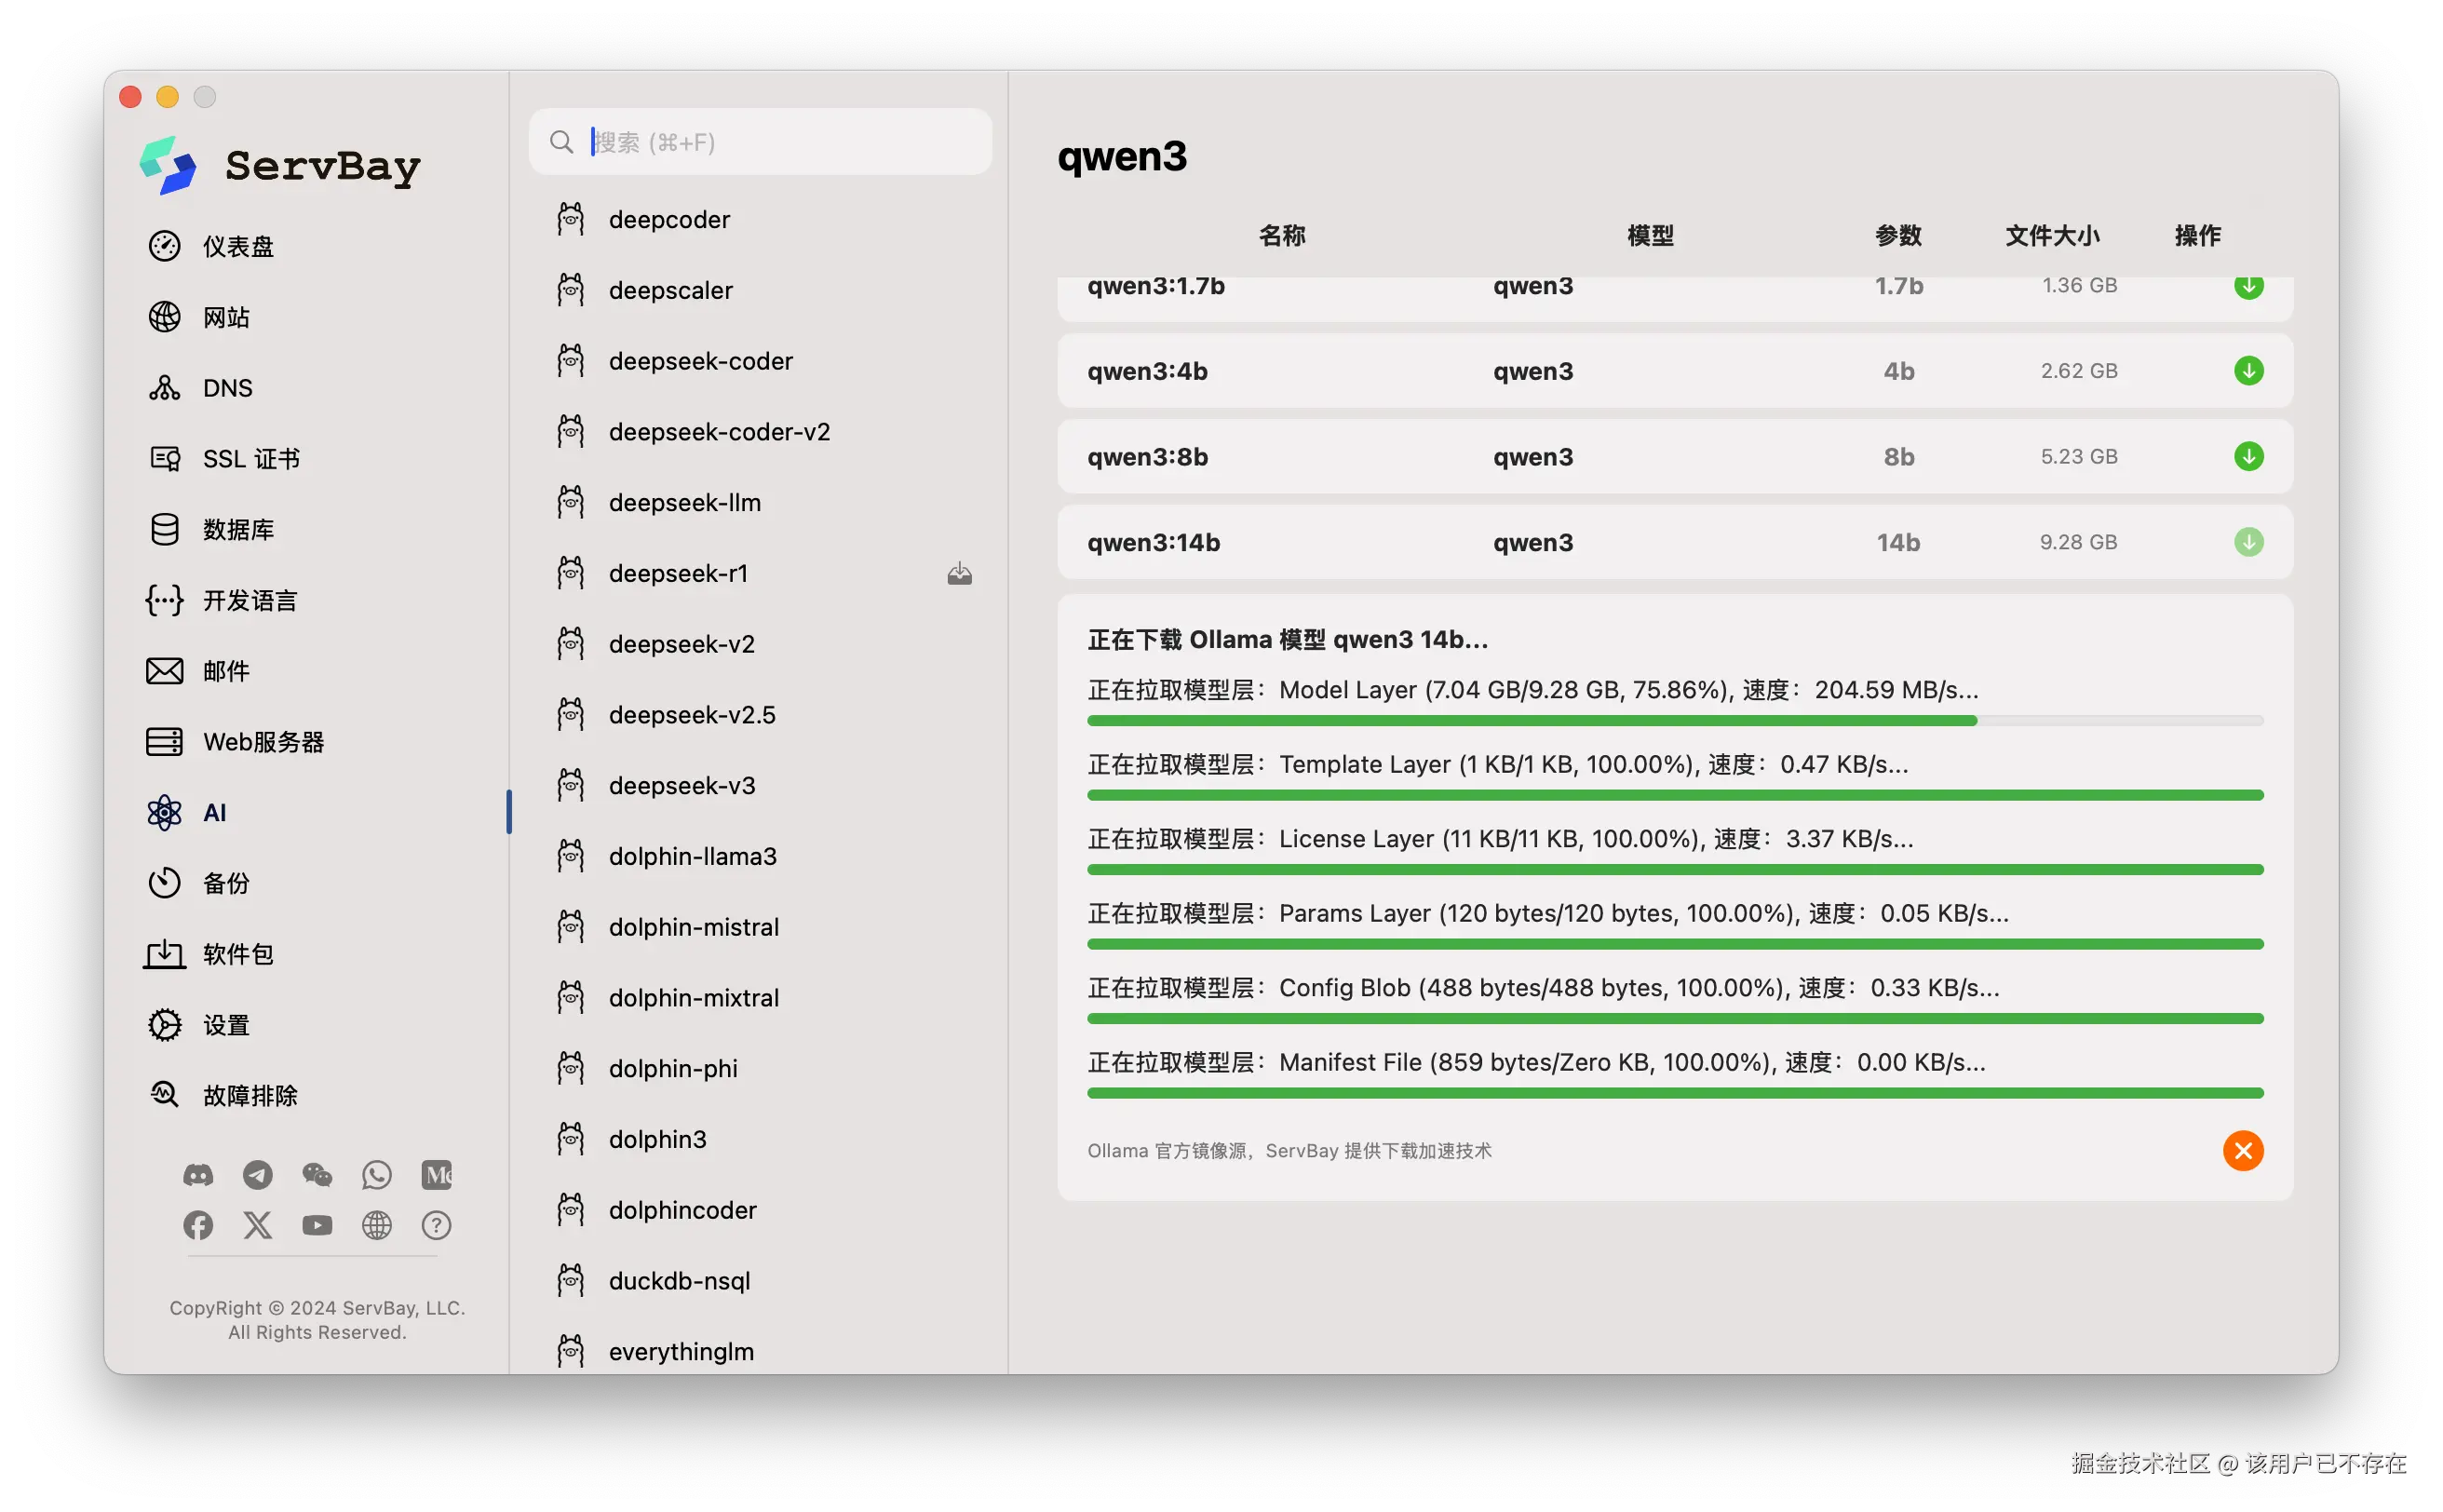Image resolution: width=2443 pixels, height=1512 pixels.
Task: Click the installed indicator beside deepseek-r1
Action: pyautogui.click(x=959, y=574)
